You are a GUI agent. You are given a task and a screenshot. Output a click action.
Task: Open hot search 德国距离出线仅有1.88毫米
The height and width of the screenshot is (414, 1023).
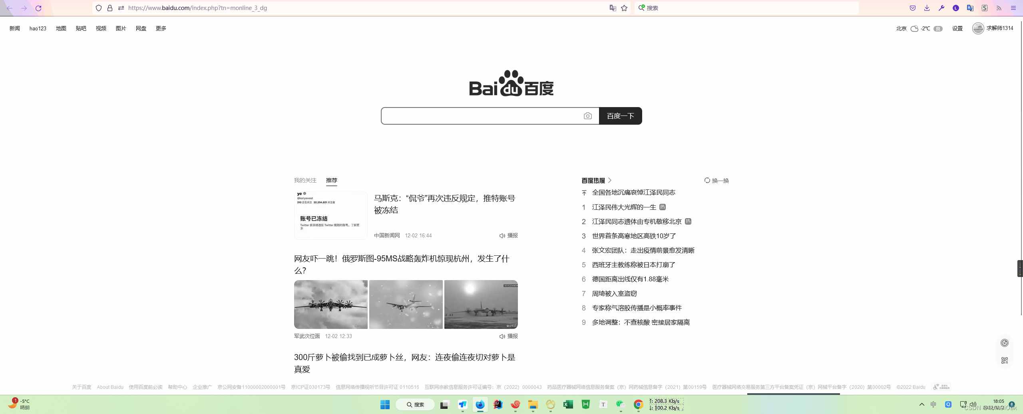coord(630,279)
